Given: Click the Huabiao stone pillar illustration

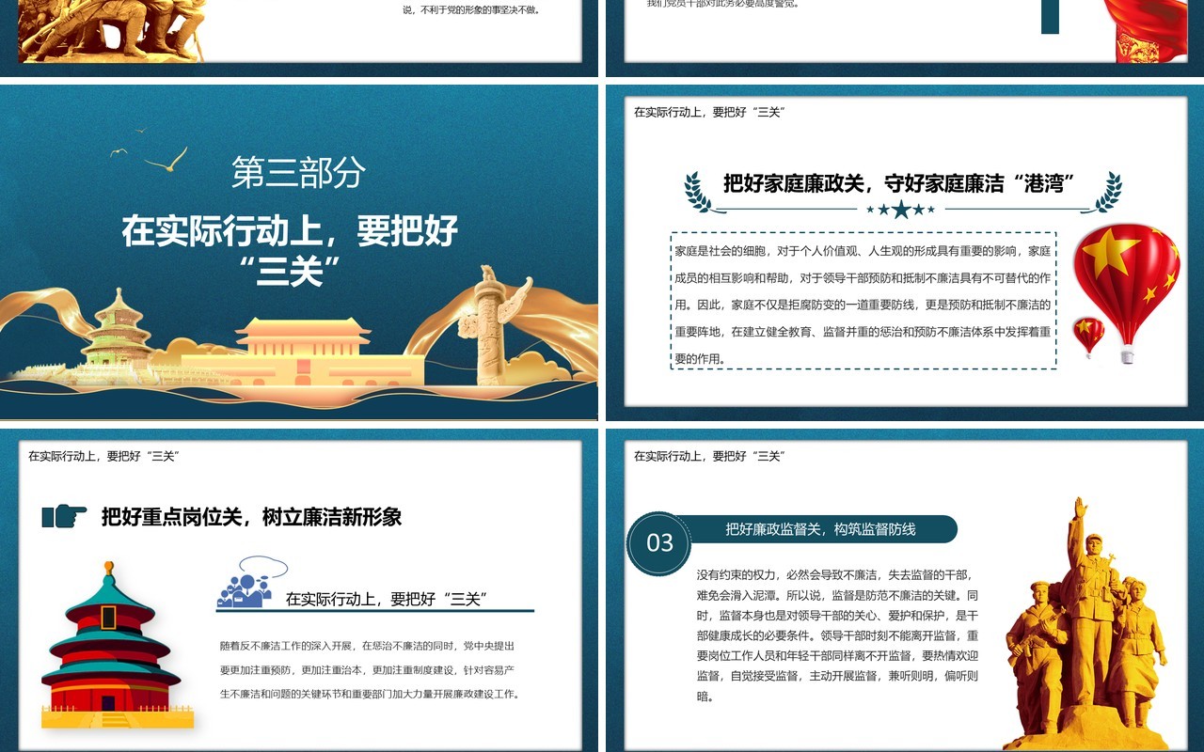Looking at the screenshot, I should pyautogui.click(x=491, y=326).
